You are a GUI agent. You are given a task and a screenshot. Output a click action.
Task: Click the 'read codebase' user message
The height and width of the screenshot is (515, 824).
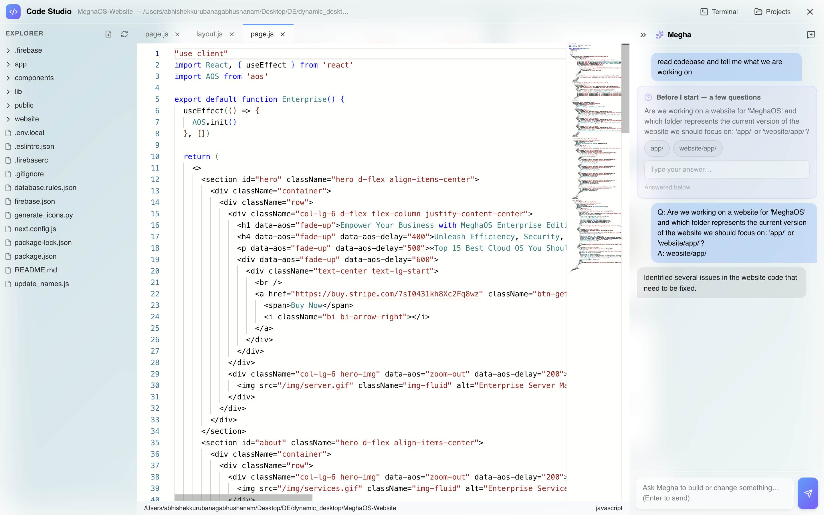[726, 67]
